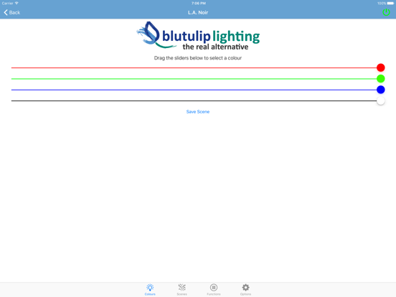396x297 pixels.
Task: Click the Save Scene link
Action: (x=198, y=112)
